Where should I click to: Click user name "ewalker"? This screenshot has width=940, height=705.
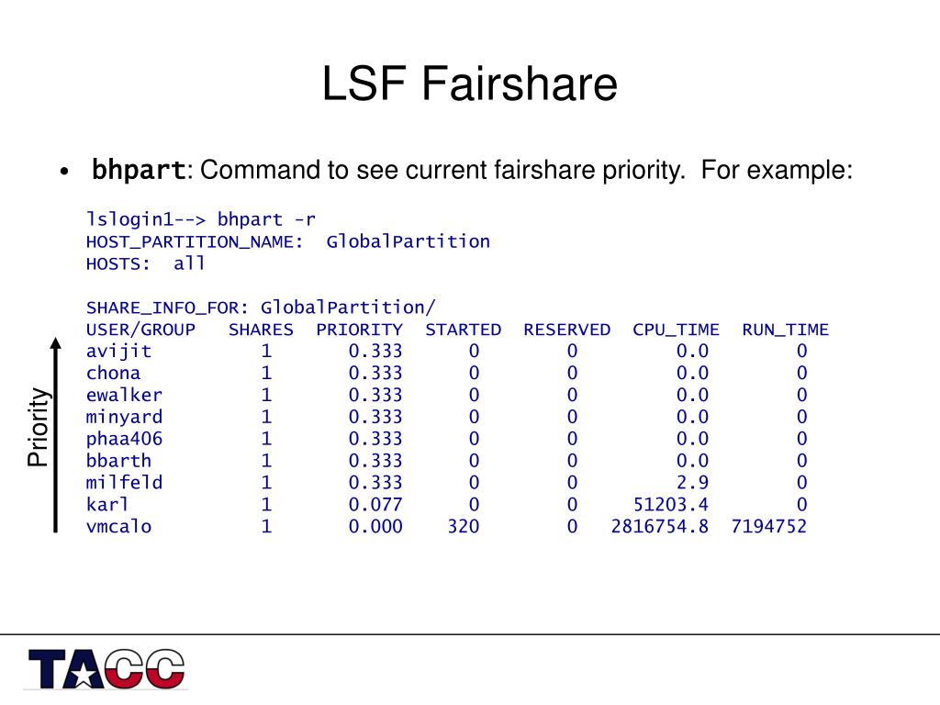coord(124,395)
